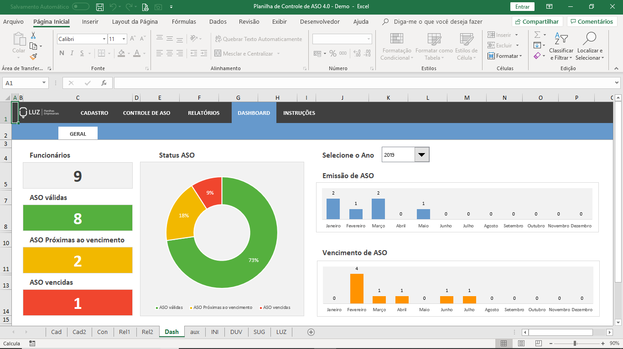Screen dimensions: 623x349
Task: Switch to the Rel1 sheet tab
Action: [125, 332]
